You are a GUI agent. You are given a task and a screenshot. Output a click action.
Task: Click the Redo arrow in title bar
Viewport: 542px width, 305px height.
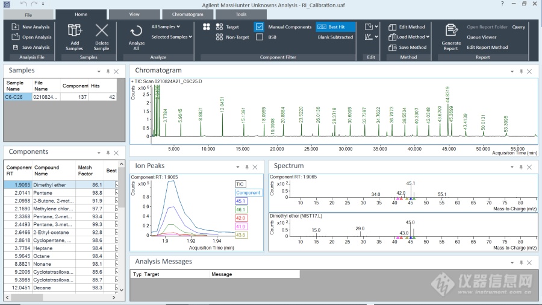coord(34,4)
